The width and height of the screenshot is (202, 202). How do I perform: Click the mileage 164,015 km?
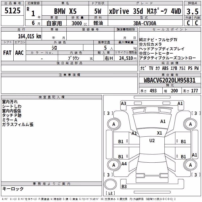click(x=30, y=36)
